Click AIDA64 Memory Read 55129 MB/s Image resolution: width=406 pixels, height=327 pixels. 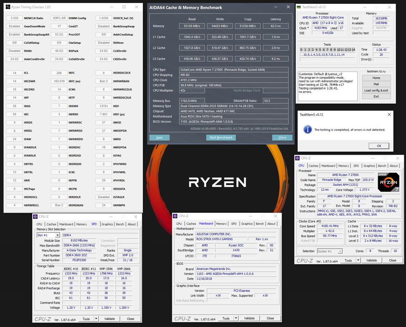[x=192, y=26]
